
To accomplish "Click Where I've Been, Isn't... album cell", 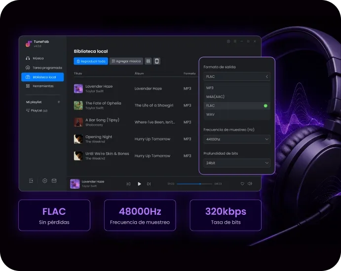I will click(154, 122).
